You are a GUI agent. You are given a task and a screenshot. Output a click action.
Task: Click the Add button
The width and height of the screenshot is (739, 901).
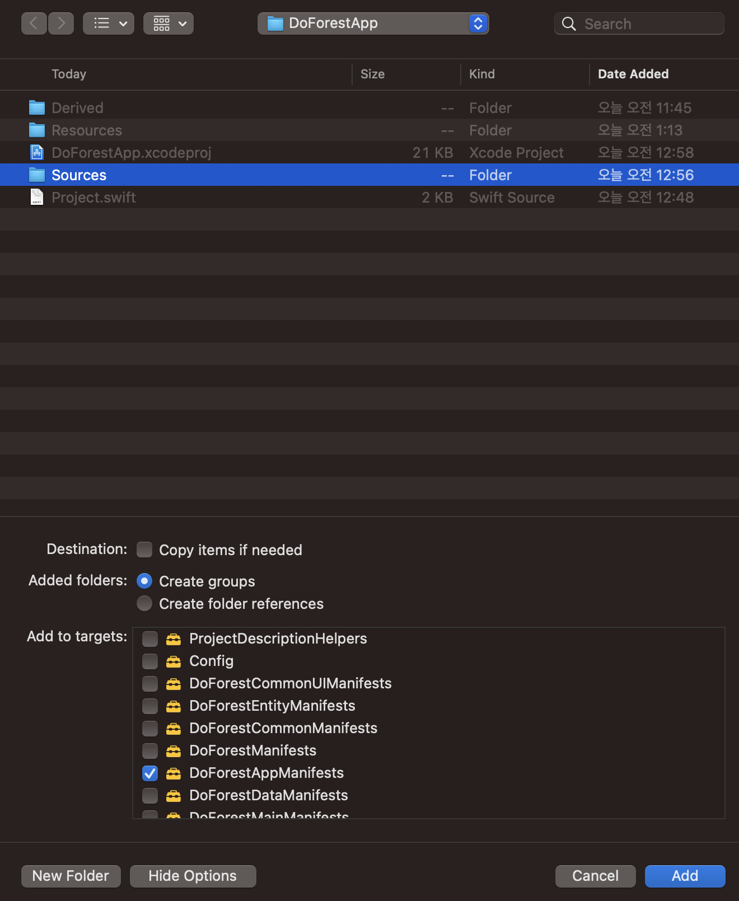click(x=685, y=876)
